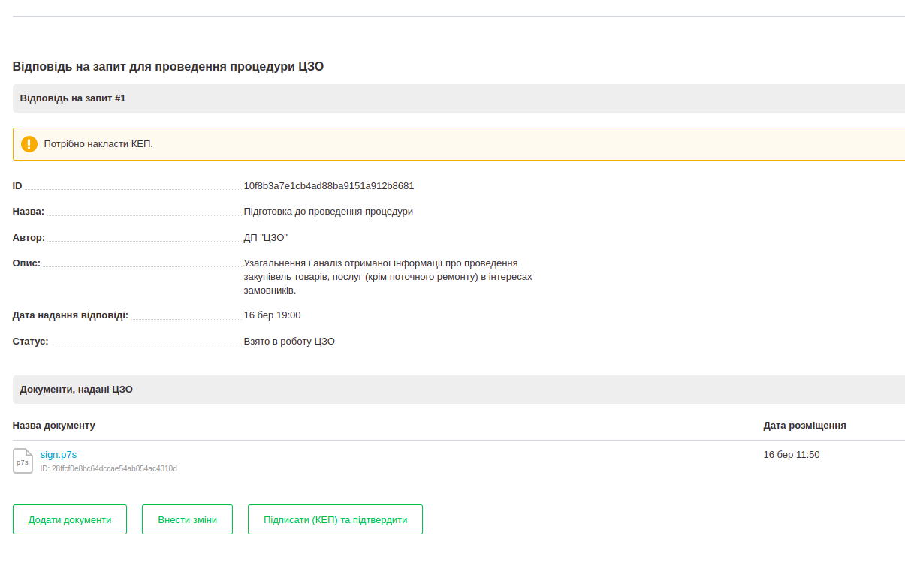Click the Документи, надані ЦЗО section header
This screenshot has width=905, height=566.
point(77,390)
